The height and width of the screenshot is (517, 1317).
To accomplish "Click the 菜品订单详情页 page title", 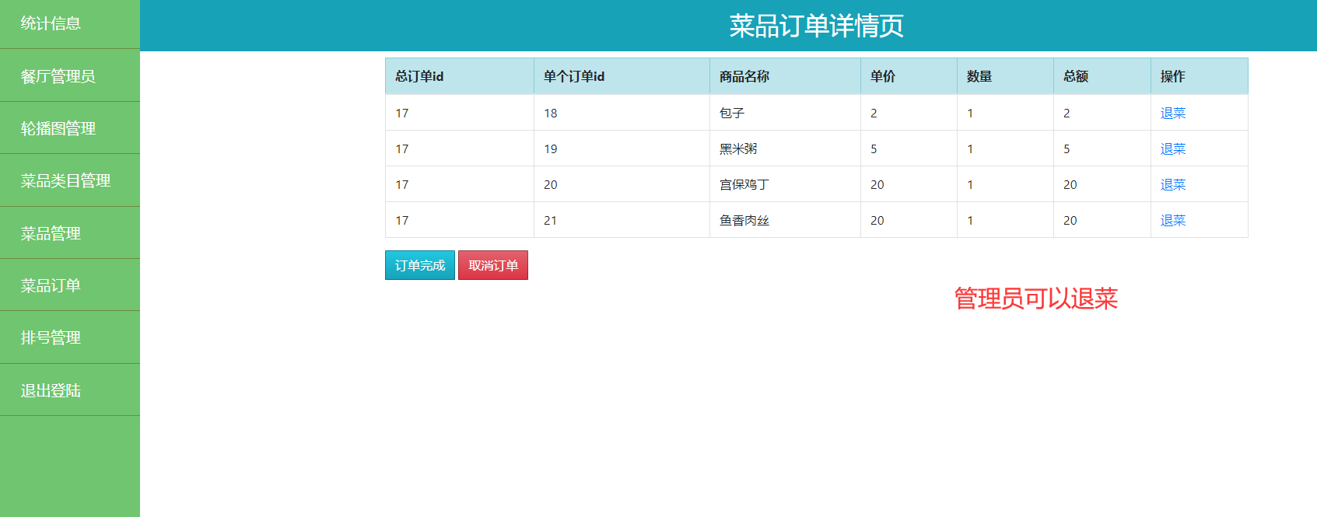I will click(x=816, y=26).
